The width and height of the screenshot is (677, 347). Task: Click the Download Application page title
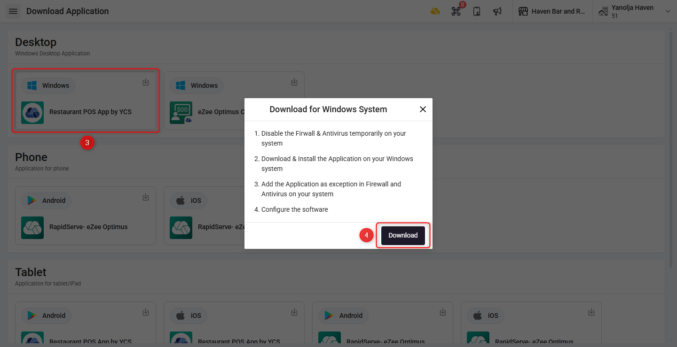(68, 11)
